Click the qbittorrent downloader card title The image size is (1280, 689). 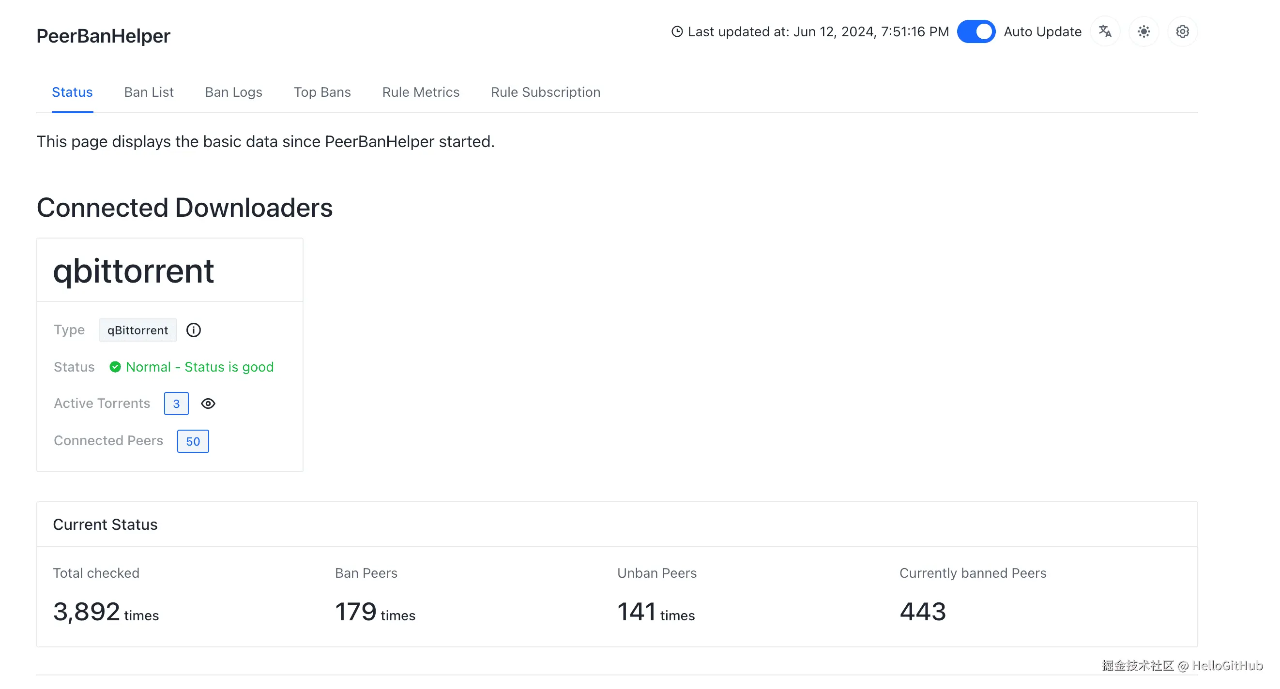click(x=133, y=271)
